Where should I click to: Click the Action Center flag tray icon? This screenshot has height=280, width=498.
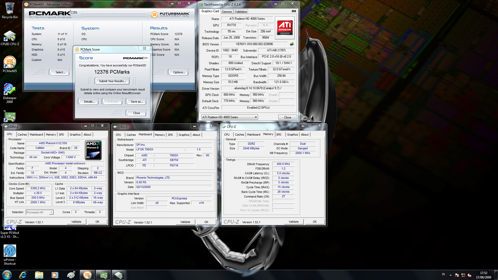point(457,275)
